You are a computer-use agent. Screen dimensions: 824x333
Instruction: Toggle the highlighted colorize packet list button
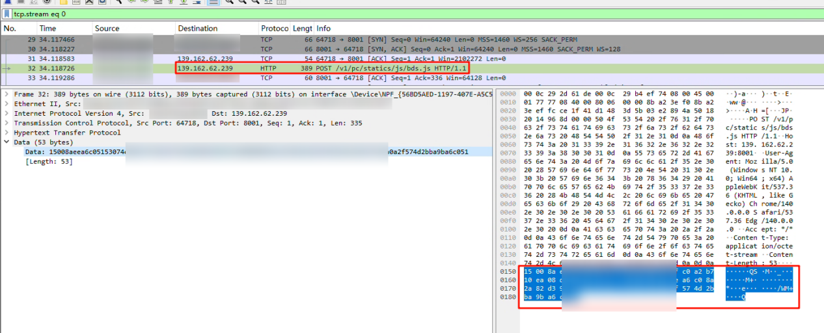(213, 2)
